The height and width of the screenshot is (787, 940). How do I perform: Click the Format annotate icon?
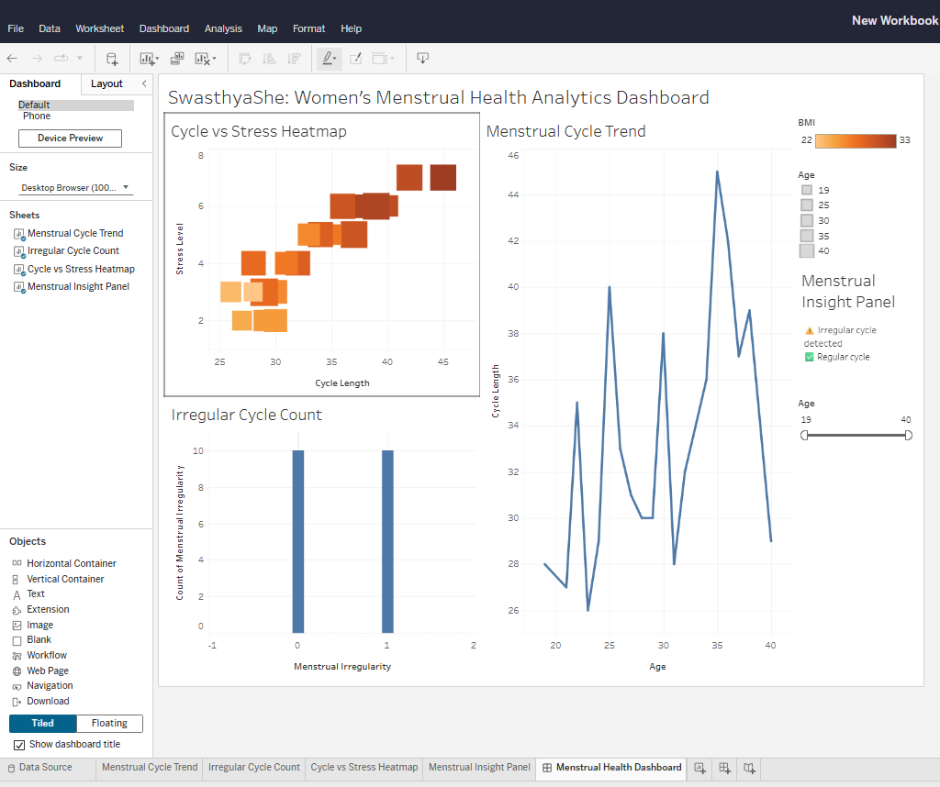click(355, 59)
